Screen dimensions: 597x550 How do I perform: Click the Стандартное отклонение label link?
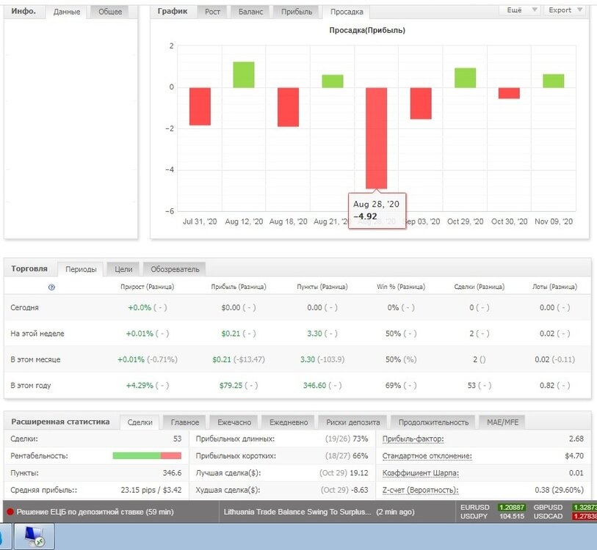[427, 456]
